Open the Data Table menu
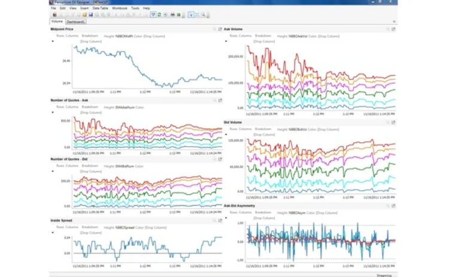The width and height of the screenshot is (449, 277). tap(100, 8)
